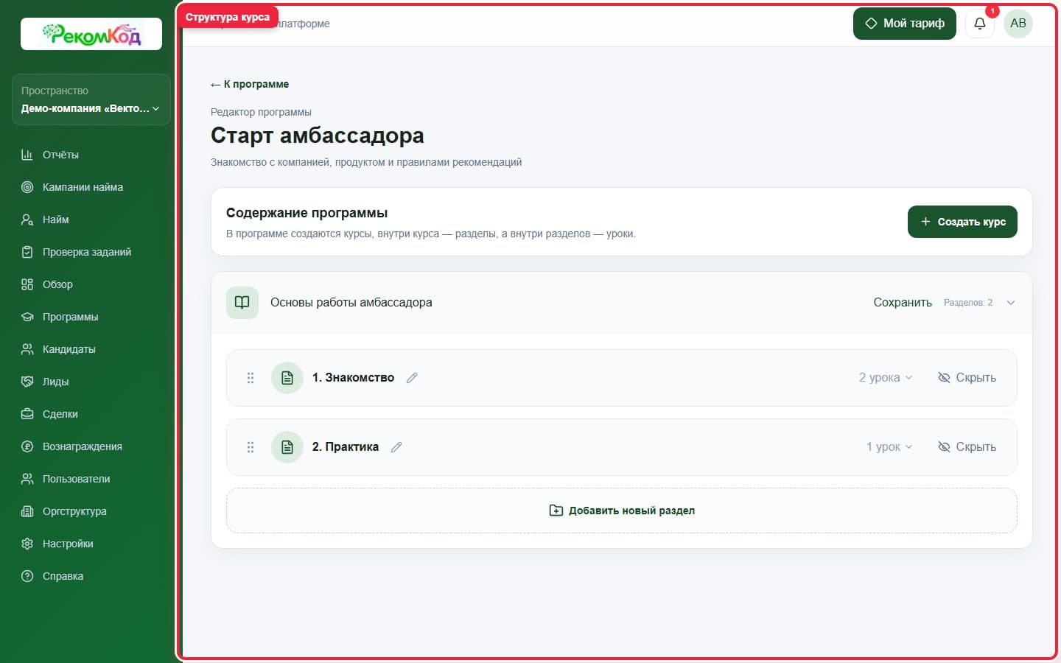Open Программы menu item

pyautogui.click(x=70, y=317)
